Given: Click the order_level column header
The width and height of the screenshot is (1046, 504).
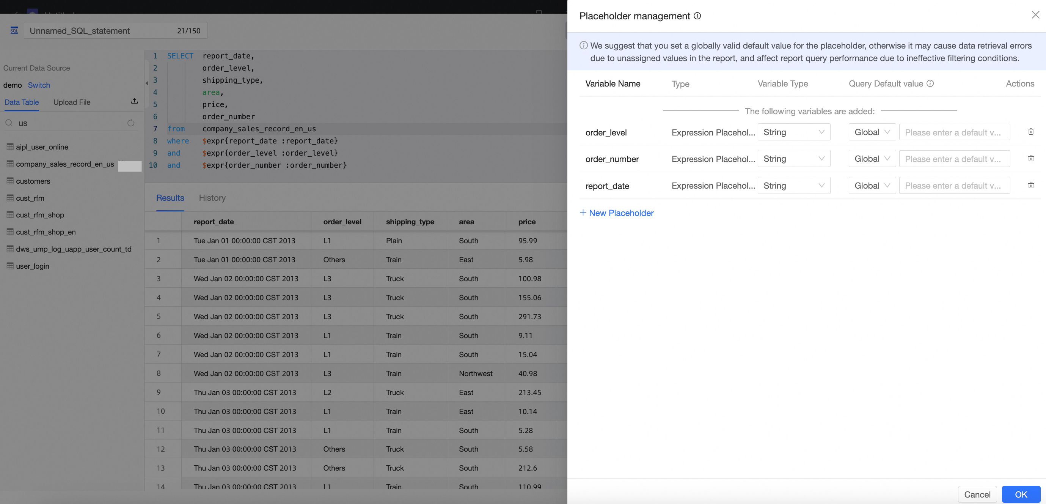Looking at the screenshot, I should pyautogui.click(x=342, y=222).
